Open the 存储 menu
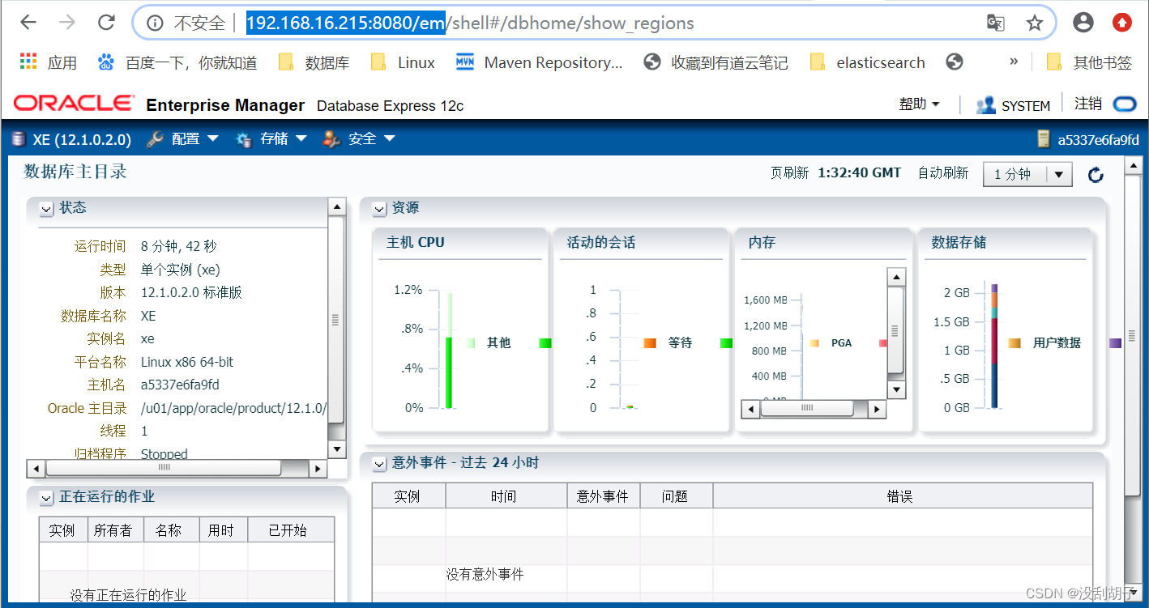Image resolution: width=1149 pixels, height=608 pixels. (271, 139)
